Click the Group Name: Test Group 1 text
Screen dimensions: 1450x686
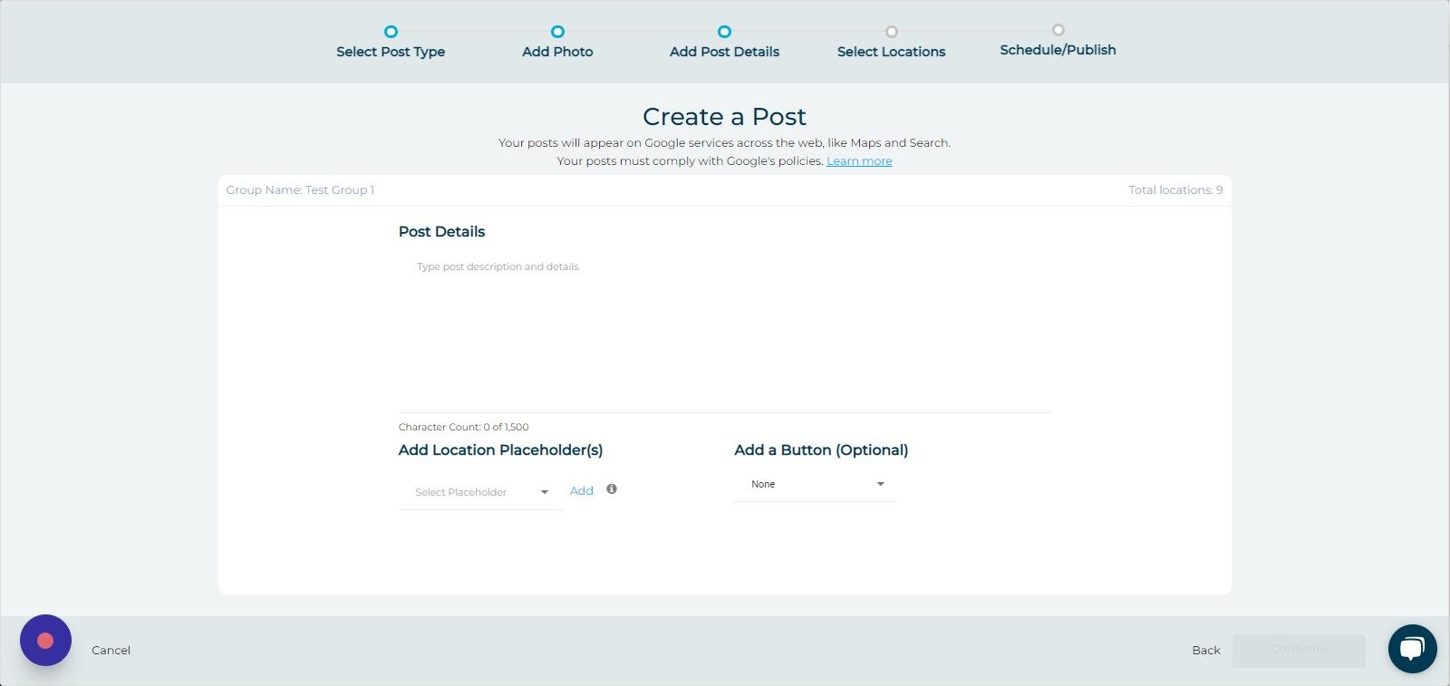coord(300,190)
